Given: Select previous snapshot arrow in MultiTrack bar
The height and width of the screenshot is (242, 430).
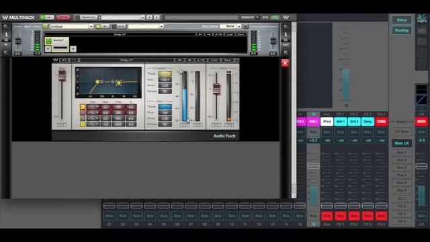Looking at the screenshot, I should tap(149, 17).
